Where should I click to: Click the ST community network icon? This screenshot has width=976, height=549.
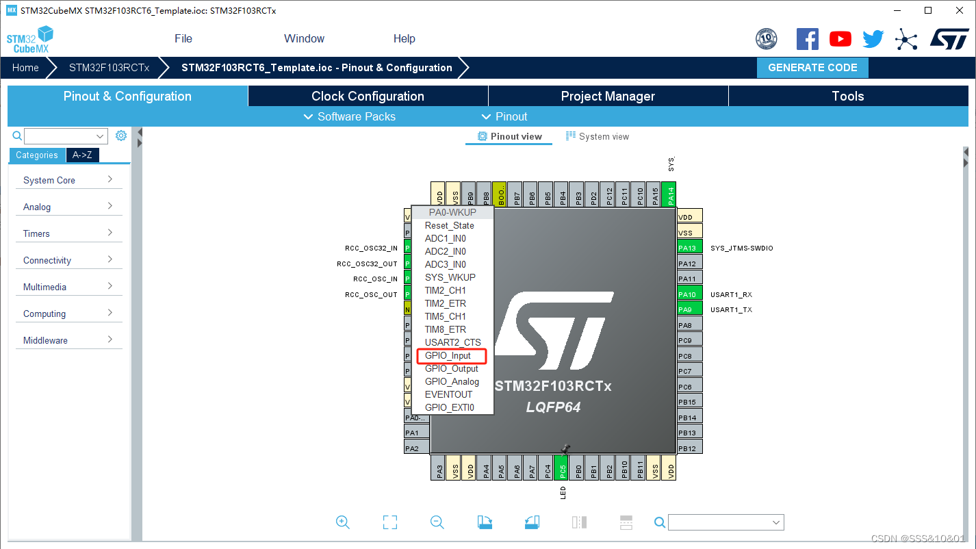(906, 39)
